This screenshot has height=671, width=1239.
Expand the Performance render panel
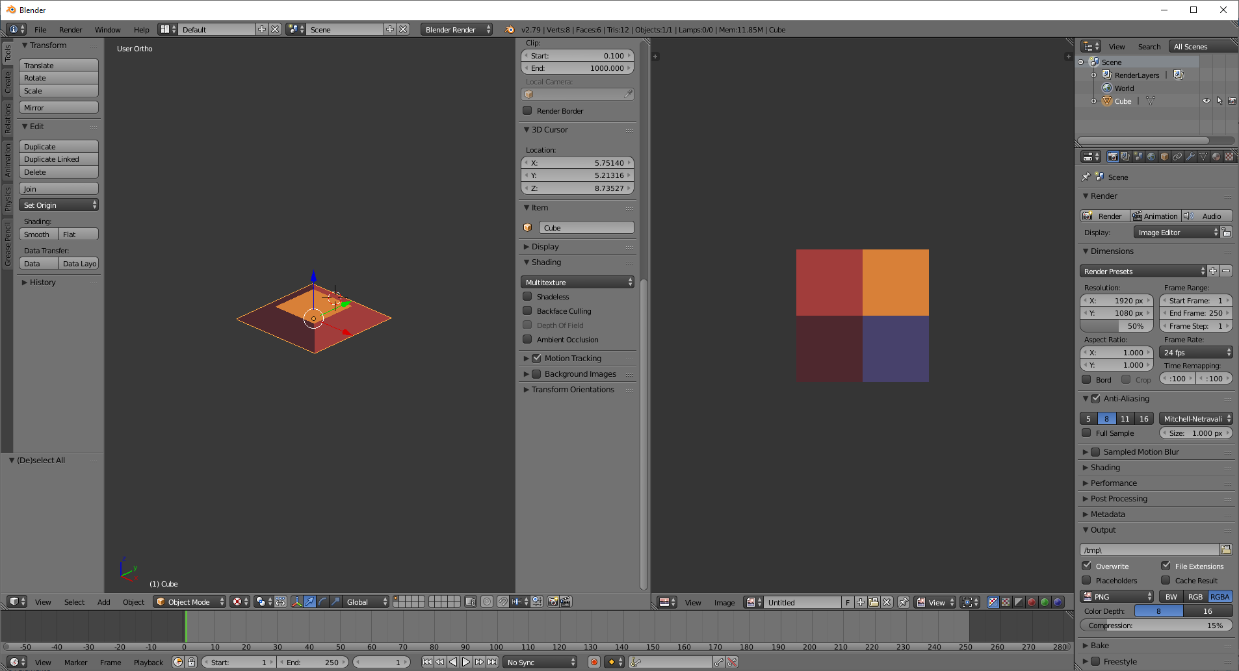(1114, 483)
